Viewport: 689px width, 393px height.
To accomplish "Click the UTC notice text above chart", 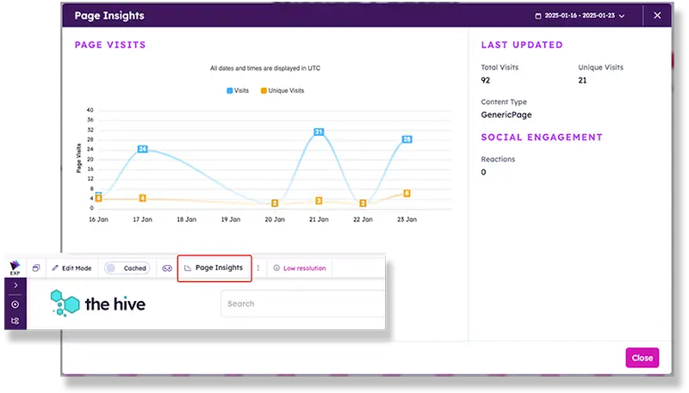I will (x=265, y=69).
